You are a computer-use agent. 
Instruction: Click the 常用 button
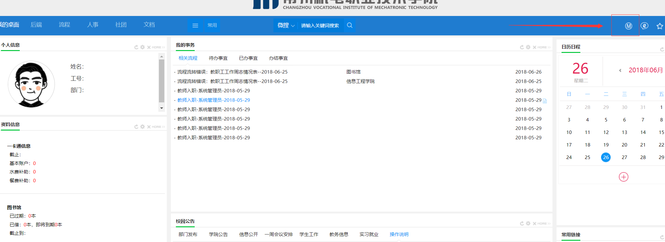tap(212, 25)
